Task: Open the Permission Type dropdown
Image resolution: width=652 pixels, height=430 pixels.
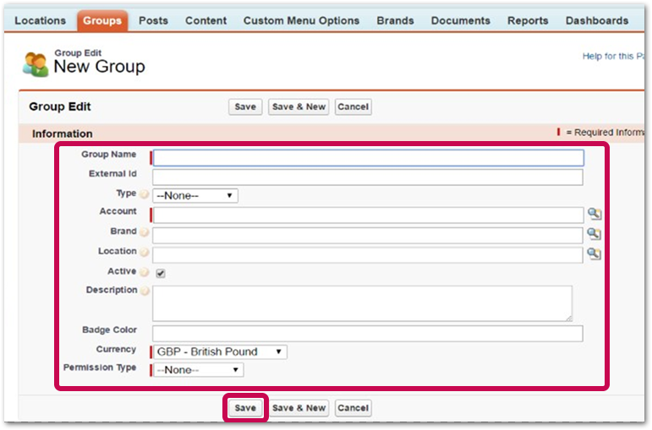Action: [199, 370]
